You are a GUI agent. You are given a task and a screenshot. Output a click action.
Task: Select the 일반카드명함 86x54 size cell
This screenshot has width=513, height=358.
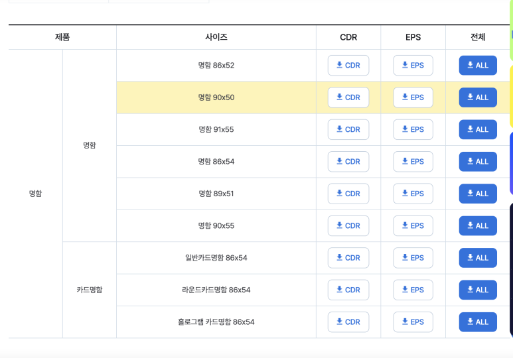click(216, 258)
